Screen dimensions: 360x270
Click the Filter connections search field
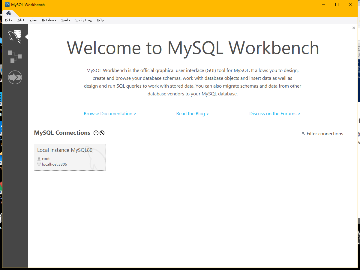(x=325, y=134)
